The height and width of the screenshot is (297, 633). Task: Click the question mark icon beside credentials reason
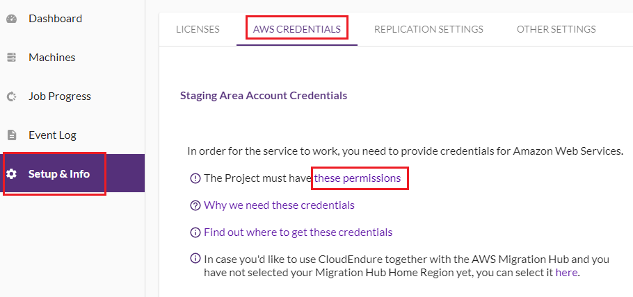(x=195, y=205)
